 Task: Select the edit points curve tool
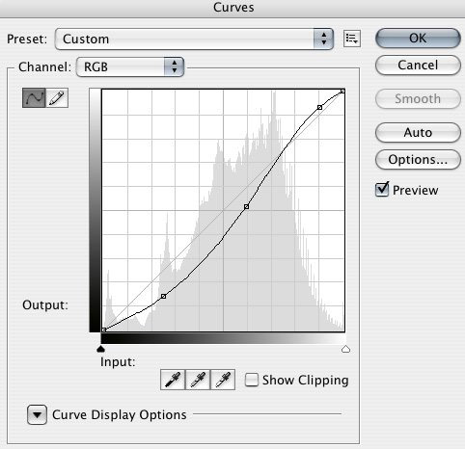point(34,97)
